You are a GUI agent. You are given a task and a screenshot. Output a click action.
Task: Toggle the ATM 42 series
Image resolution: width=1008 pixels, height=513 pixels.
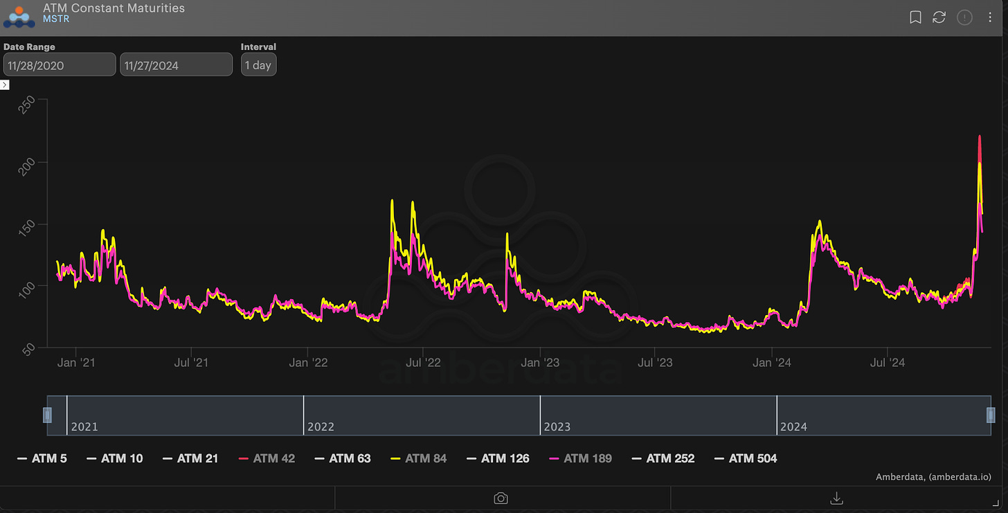pyautogui.click(x=267, y=458)
